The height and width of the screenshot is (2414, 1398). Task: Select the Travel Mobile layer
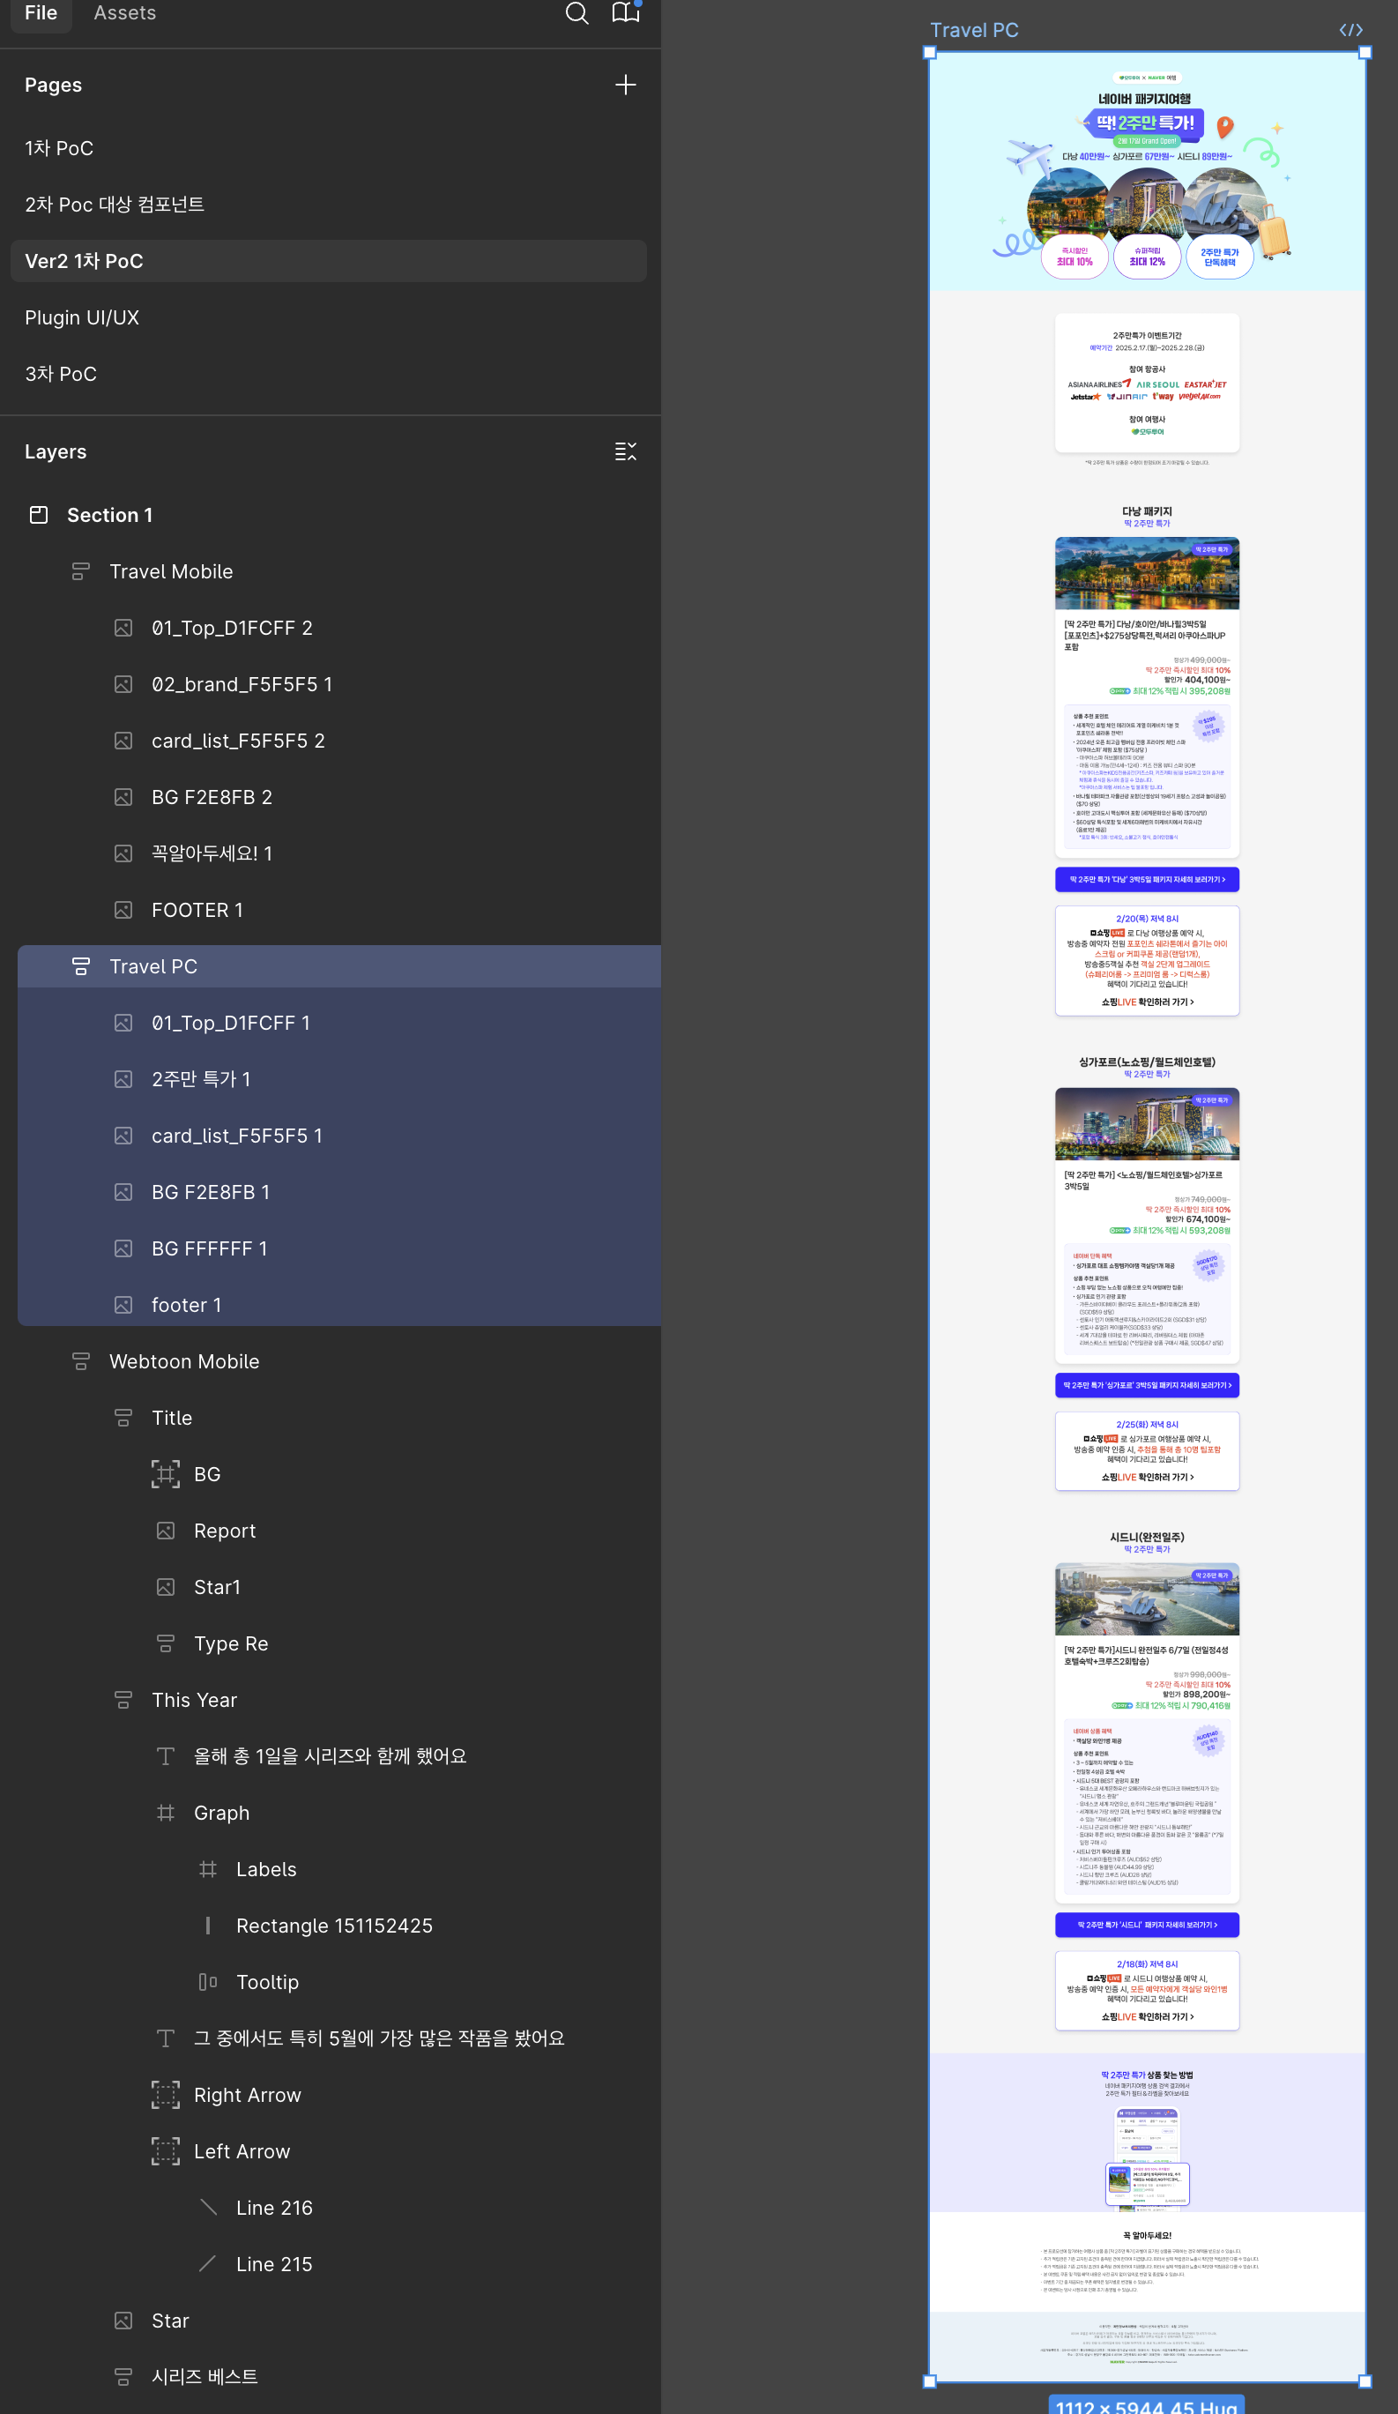[171, 572]
